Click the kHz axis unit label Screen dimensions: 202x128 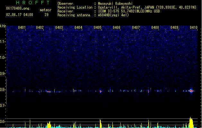tap(3, 26)
